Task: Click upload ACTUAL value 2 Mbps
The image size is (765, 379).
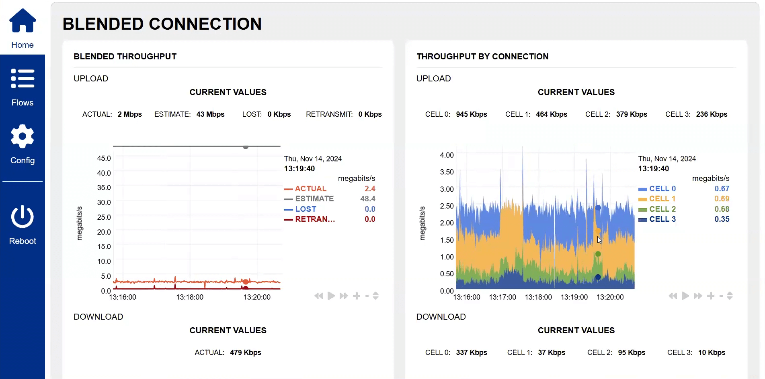Action: click(129, 114)
